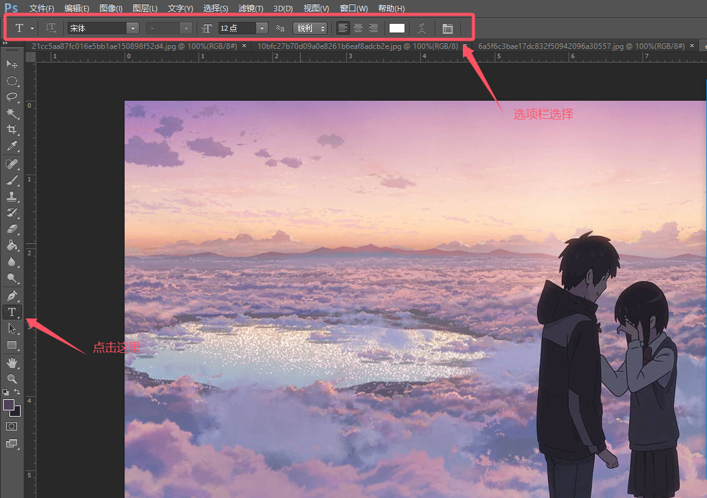Open the tool preset picker dropdown
Viewport: 707px width, 498px height.
pos(33,28)
